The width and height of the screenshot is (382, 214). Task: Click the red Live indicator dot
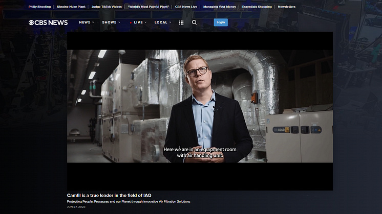point(131,22)
